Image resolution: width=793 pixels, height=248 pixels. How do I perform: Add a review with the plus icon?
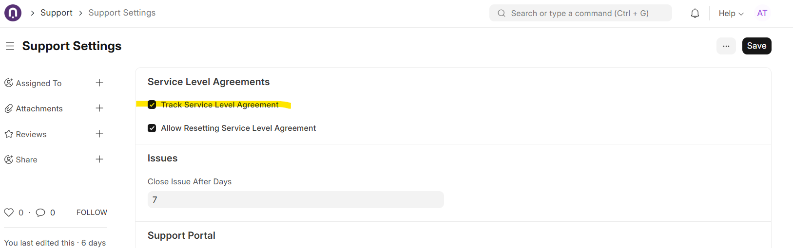tap(99, 134)
